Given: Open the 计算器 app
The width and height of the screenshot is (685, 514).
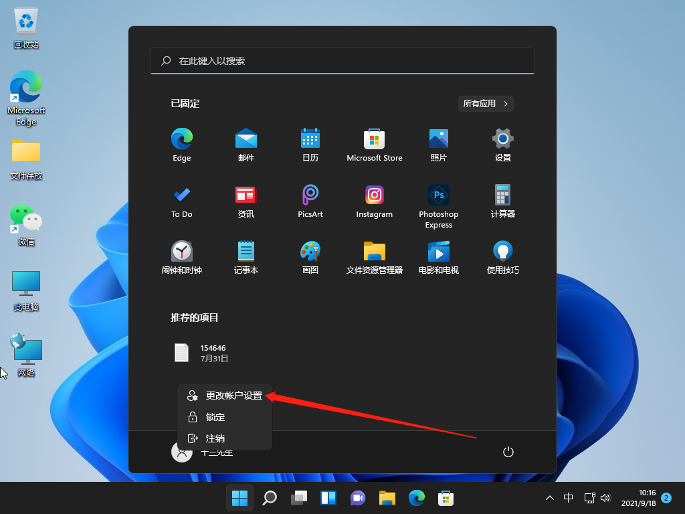Looking at the screenshot, I should 502,202.
